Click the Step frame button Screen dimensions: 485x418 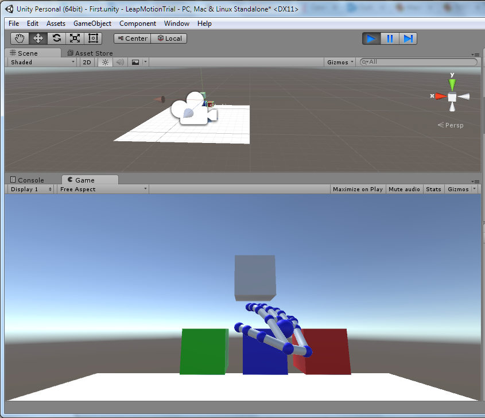408,38
